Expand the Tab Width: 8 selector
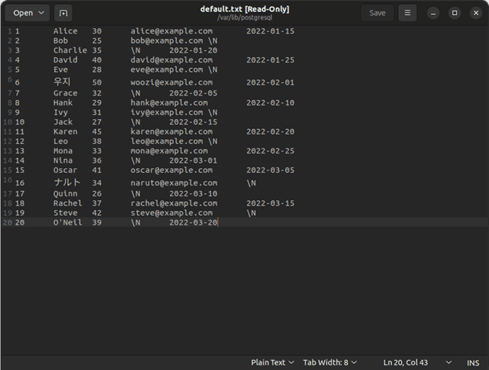The width and height of the screenshot is (489, 370). [x=330, y=362]
